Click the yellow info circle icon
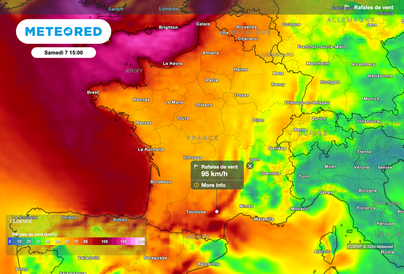The height and width of the screenshot is (274, 404). (196, 185)
